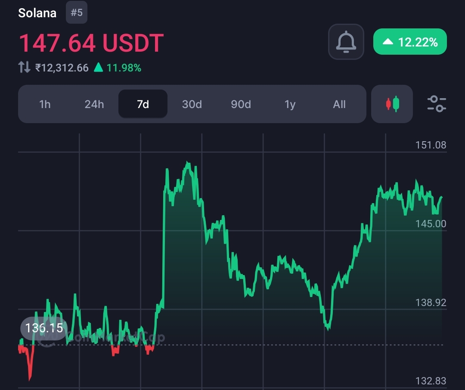Tap the 132.83 axis label

point(431,381)
